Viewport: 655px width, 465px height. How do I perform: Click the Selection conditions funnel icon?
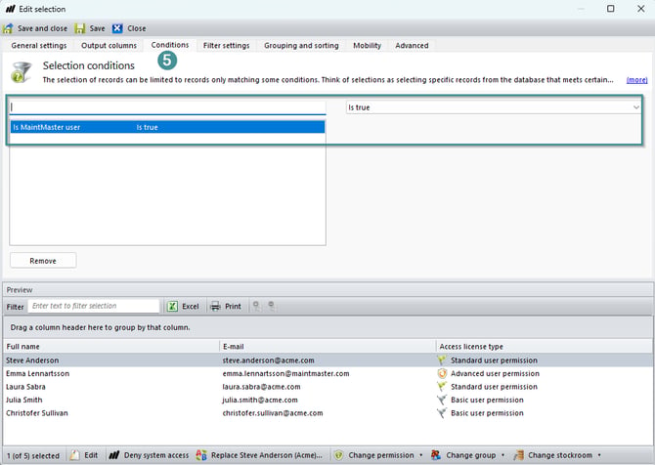pos(22,72)
